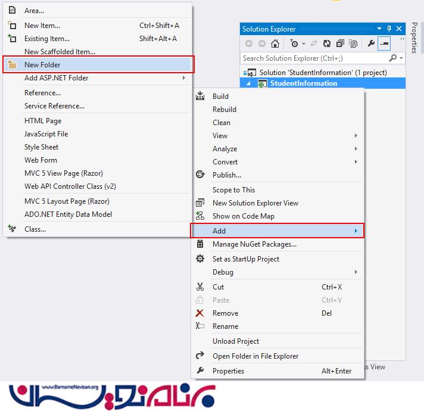Click the StudentInformation project icon
The height and width of the screenshot is (411, 424).
click(x=262, y=83)
